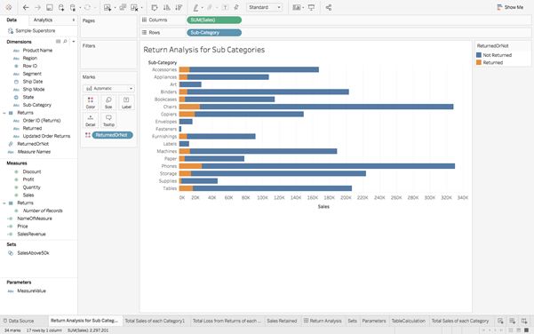Click the Sub-Category pill in Rows
534x334 pixels.
click(x=214, y=33)
